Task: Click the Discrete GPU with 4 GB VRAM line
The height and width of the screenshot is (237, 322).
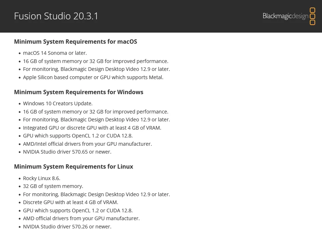Action: click(71, 202)
